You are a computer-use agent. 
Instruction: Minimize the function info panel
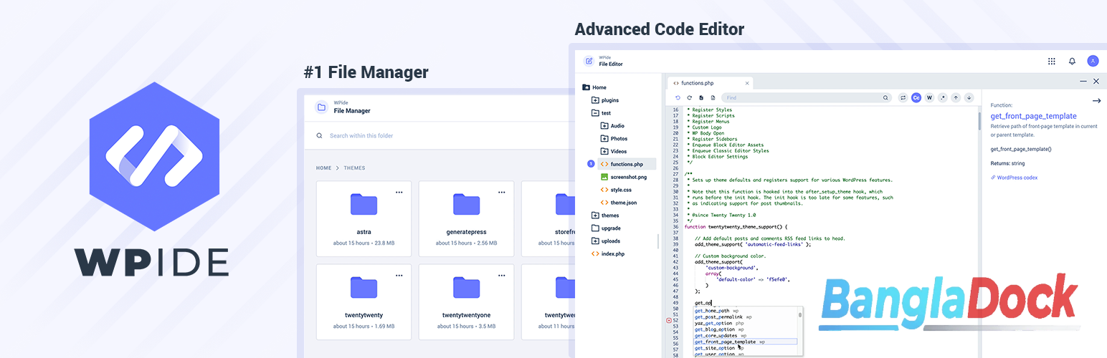point(1083,82)
